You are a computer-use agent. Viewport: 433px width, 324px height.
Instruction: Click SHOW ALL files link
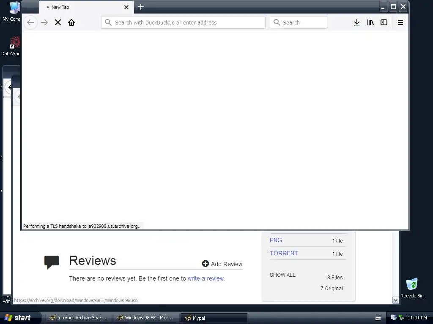point(282,275)
